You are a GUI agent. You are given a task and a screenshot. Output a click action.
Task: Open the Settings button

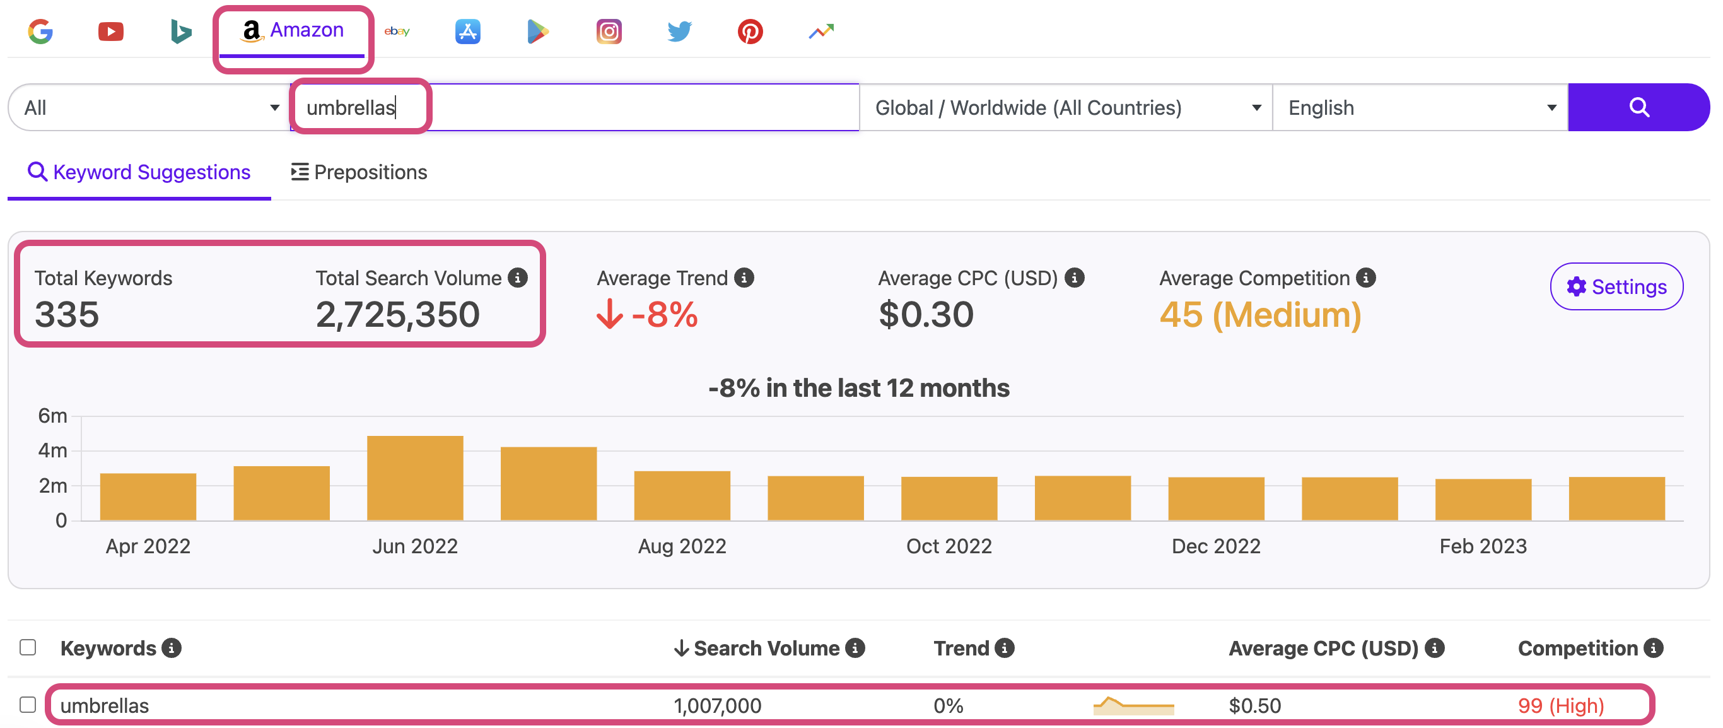(1616, 287)
